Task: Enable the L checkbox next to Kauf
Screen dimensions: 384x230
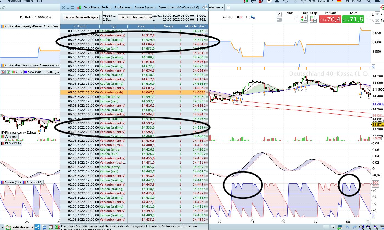Action: 369,15
